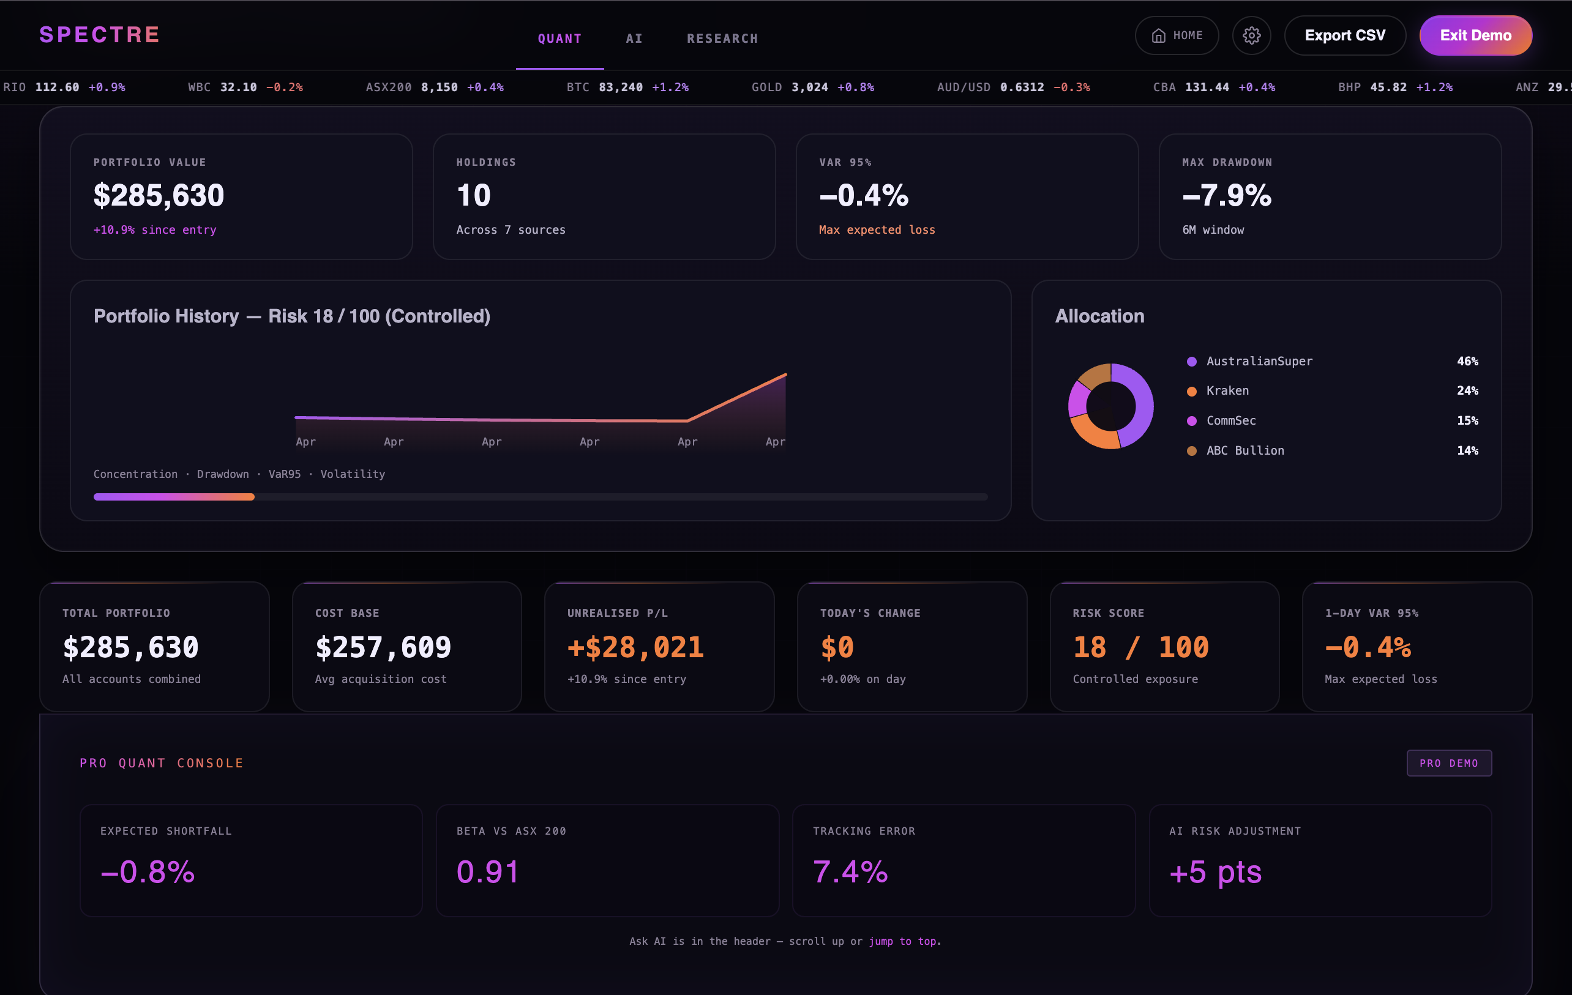1572x995 pixels.
Task: Select the Expected Shortfall metric tile
Action: 251,859
